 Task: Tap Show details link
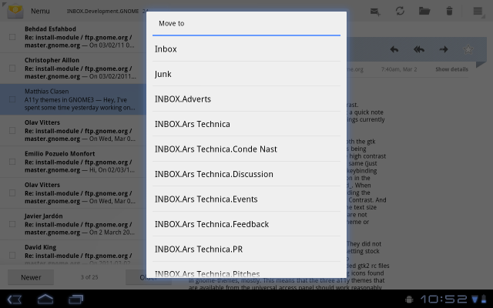[452, 69]
